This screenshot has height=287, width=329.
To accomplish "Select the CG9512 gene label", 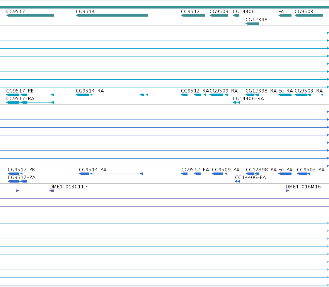I will 190,12.
